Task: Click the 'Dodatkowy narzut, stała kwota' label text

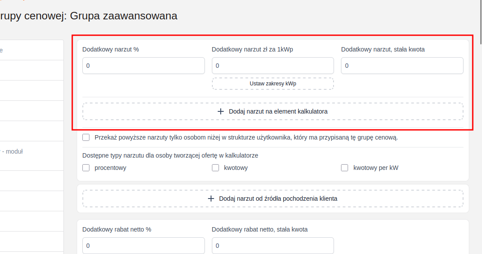Action: (x=382, y=49)
